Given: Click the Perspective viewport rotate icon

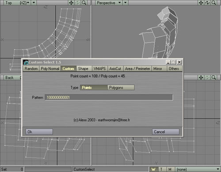Looking at the screenshot, I should tap(207, 3).
